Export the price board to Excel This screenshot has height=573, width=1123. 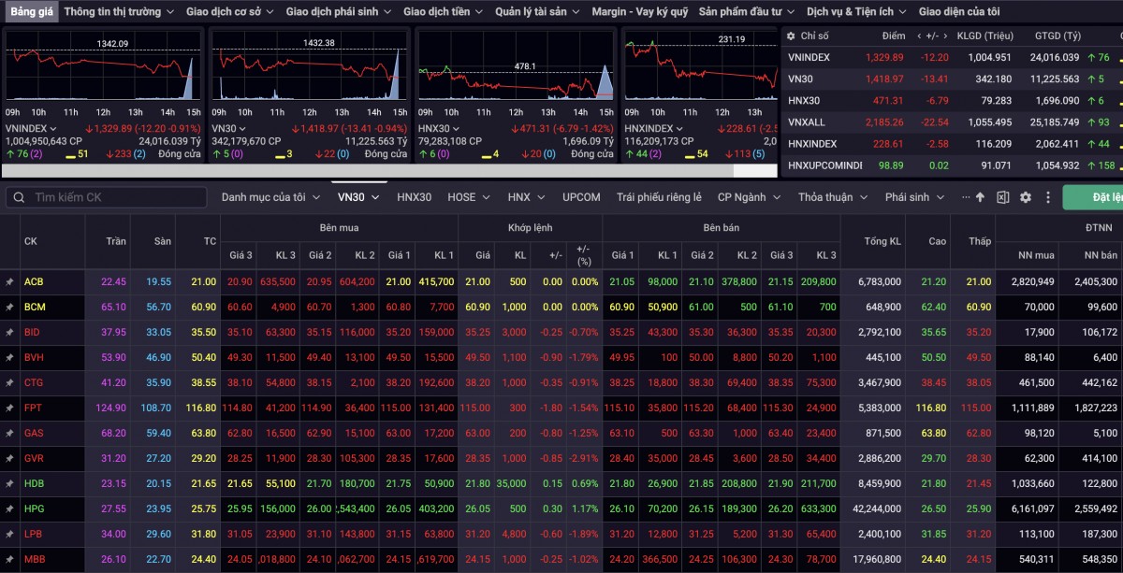tap(1002, 197)
